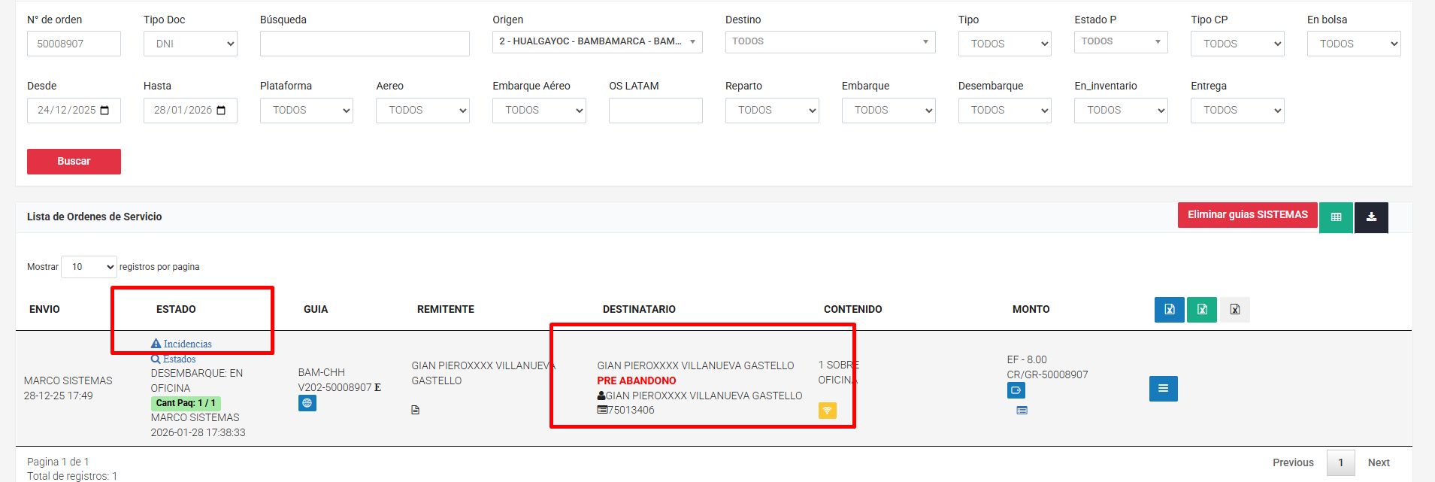1435x482 pixels.
Task: Click the OS LATAM input field
Action: click(x=655, y=111)
